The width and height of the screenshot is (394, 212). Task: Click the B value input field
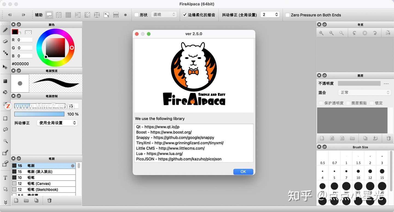(25, 56)
